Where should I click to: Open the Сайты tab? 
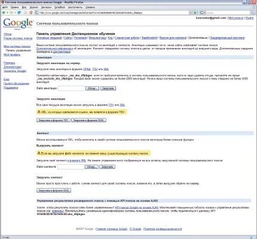[68, 38]
